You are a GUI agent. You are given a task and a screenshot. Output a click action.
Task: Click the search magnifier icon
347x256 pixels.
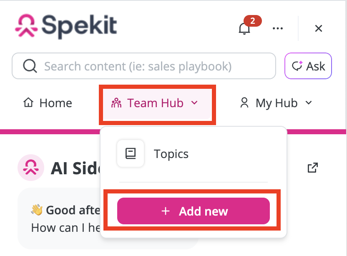[x=30, y=66]
